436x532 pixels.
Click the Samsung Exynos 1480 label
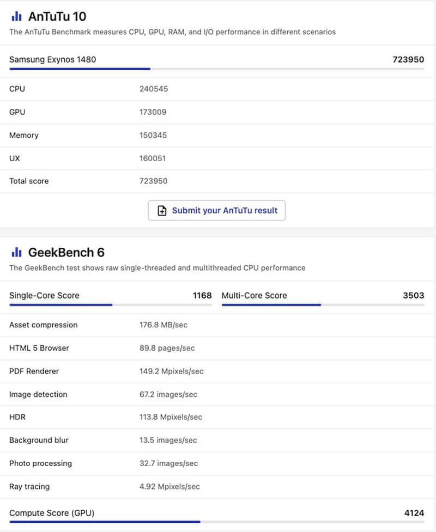(x=52, y=59)
